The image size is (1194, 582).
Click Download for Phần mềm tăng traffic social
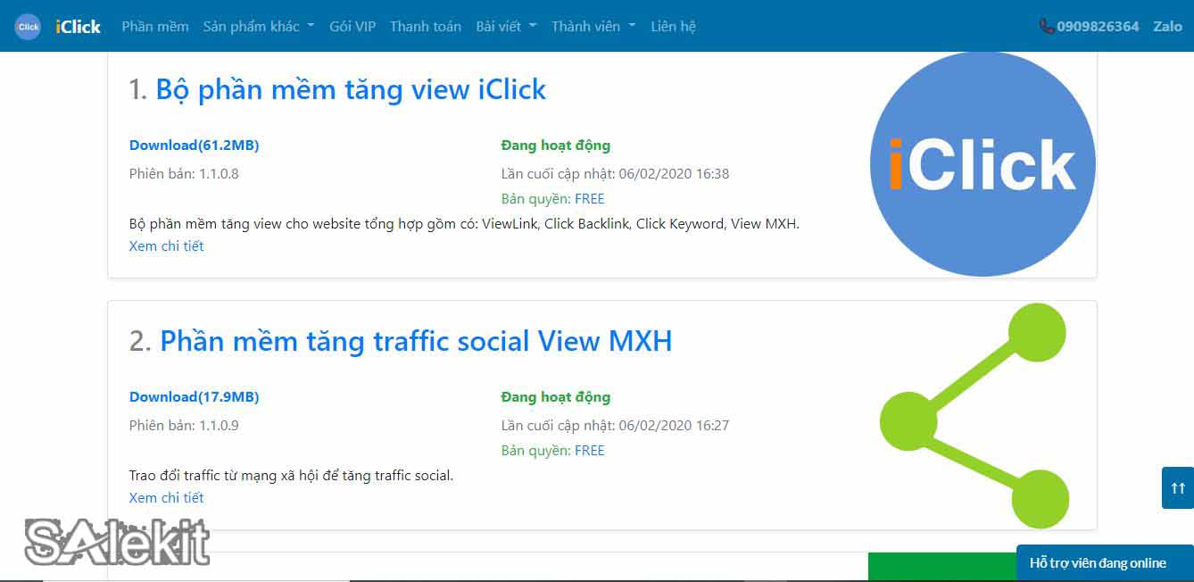tap(194, 396)
